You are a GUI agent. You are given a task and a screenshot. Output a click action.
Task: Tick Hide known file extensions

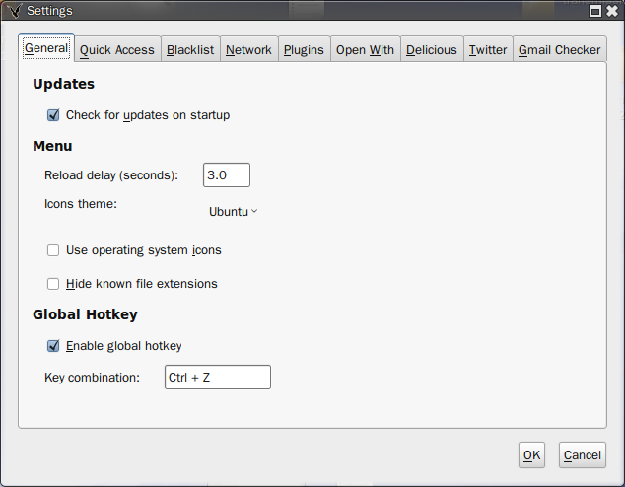tap(53, 284)
